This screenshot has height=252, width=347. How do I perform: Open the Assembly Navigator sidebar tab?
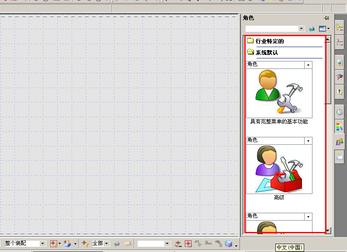tap(340, 27)
